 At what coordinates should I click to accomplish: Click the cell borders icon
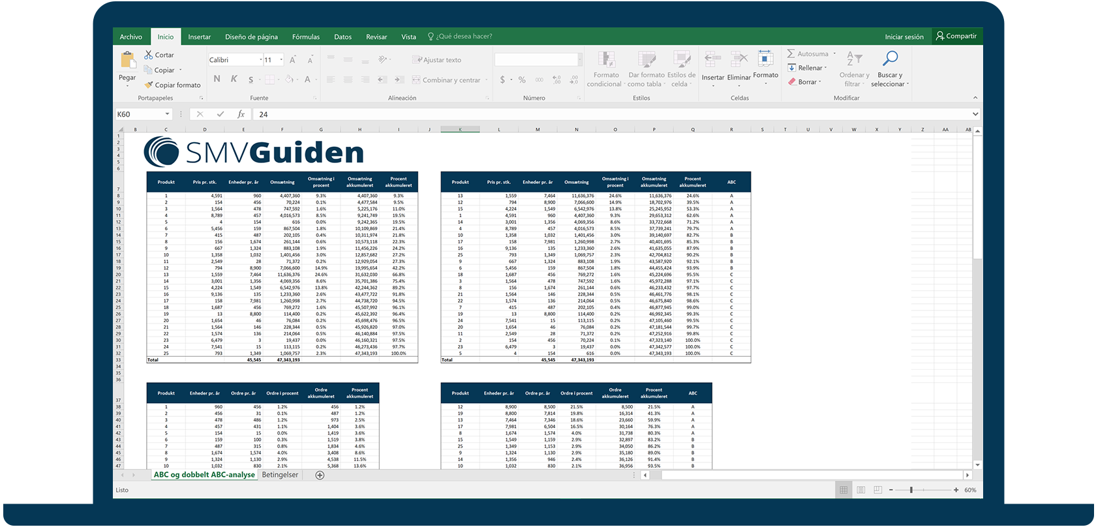click(x=269, y=80)
